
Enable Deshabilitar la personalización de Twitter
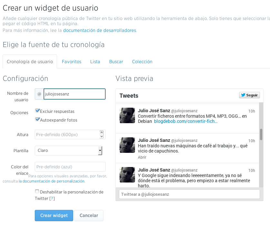pyautogui.click(x=37, y=191)
